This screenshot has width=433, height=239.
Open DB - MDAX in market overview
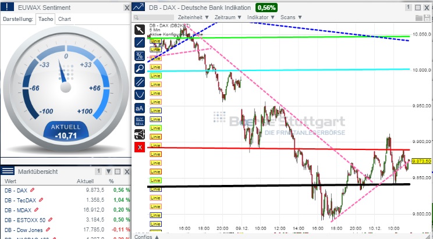pyautogui.click(x=18, y=211)
